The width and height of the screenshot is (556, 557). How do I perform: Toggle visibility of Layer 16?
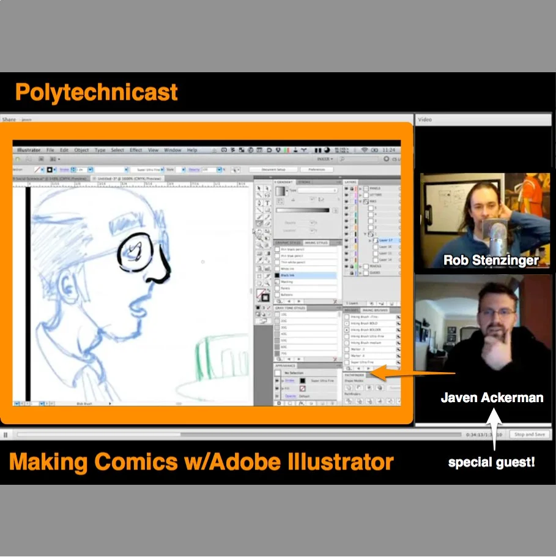coord(347,247)
